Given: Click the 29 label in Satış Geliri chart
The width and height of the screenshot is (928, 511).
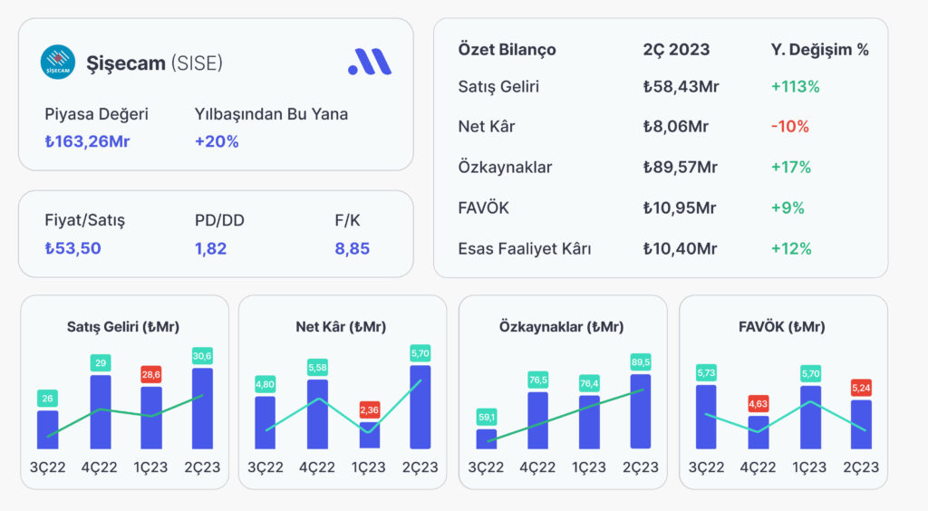Looking at the screenshot, I should coord(101,363).
